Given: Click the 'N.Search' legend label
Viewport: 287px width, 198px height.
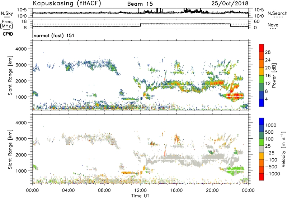Looking at the screenshot, I should pyautogui.click(x=277, y=13).
